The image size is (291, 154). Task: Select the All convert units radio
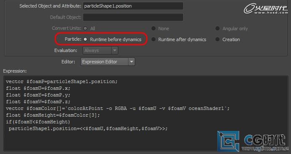coord(85,28)
